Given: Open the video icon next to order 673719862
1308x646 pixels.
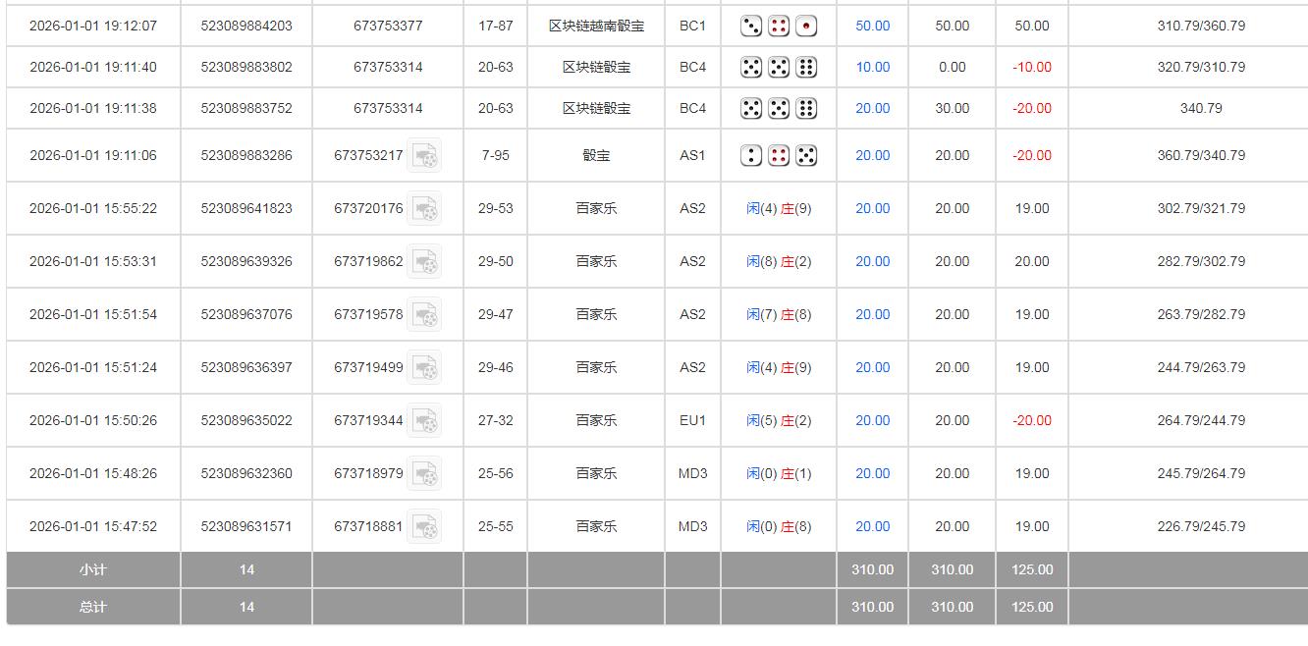Looking at the screenshot, I should pos(424,261).
